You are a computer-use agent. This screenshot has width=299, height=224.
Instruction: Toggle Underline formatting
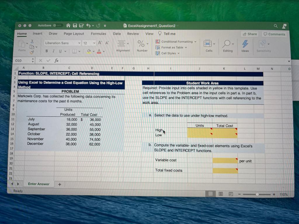point(60,51)
